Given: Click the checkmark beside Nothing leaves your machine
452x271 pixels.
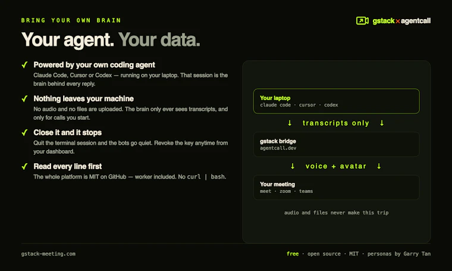Looking at the screenshot, I should 25,99.
